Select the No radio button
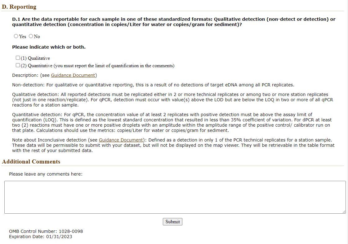This screenshot has height=244, width=348. coord(31,36)
